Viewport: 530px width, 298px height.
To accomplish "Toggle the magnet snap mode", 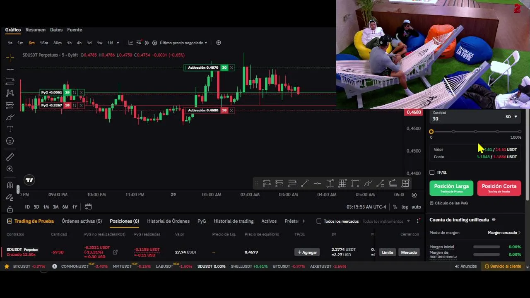I will click(x=10, y=185).
